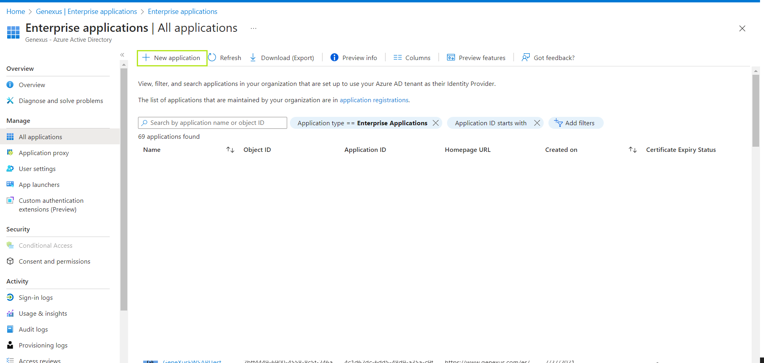The image size is (764, 363).
Task: Open the Enterprise applications breadcrumb link
Action: (x=183, y=12)
